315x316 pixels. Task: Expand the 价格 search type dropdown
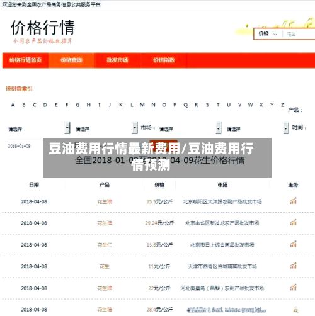coord(268,34)
